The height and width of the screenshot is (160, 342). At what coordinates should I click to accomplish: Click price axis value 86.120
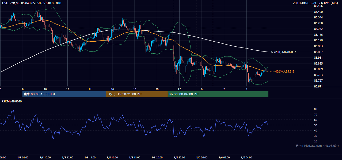(x=318, y=40)
